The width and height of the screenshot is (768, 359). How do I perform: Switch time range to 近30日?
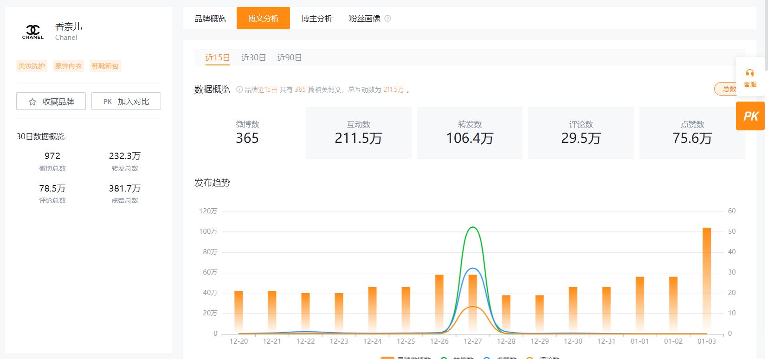click(x=254, y=58)
